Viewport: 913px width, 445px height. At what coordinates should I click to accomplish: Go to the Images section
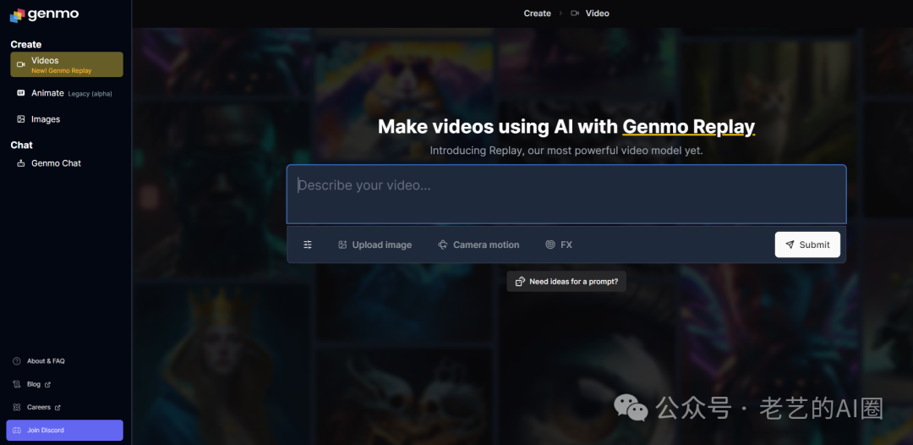point(67,118)
